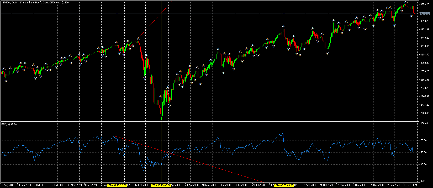Click the 2020.09.03 00:00 vertical line label

(x=284, y=185)
